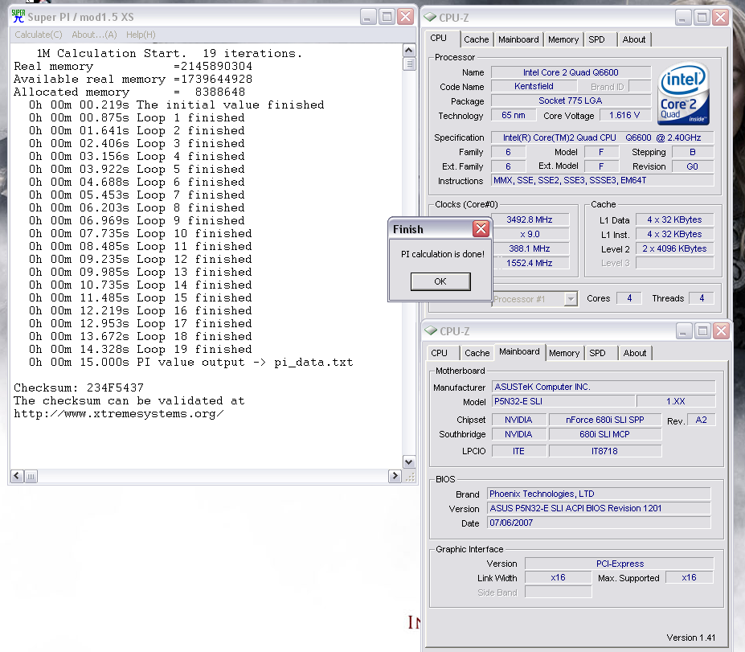Close the top CPU-Z window
Screen dimensions: 745x652
(721, 18)
